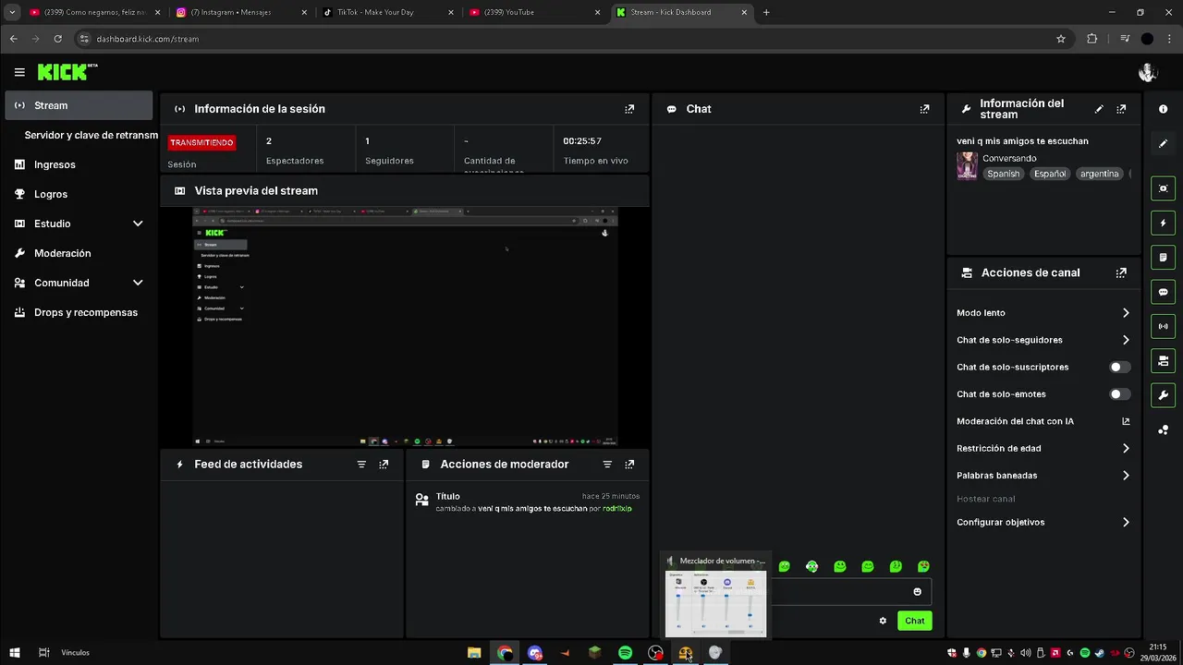Switch to the TikTok Make Your Day tab
Image resolution: width=1183 pixels, height=665 pixels.
[x=388, y=12]
